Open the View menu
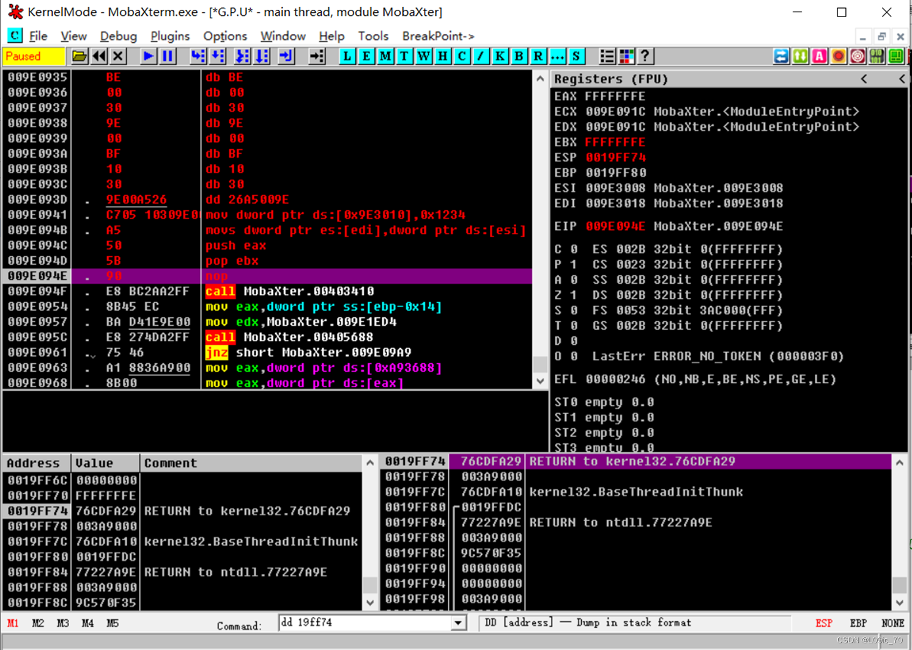Screen dimensions: 912x650 pyautogui.click(x=73, y=36)
